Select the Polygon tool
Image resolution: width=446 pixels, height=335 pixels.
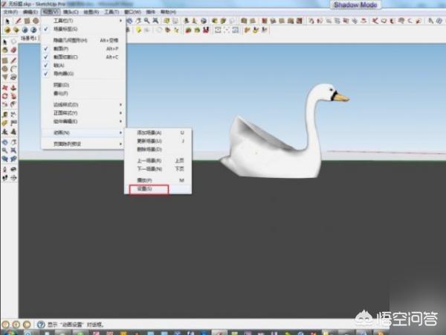click(5, 77)
